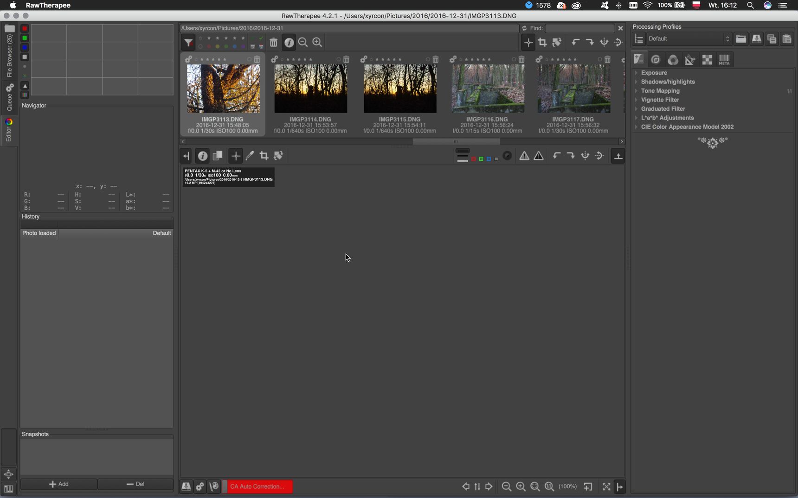Expand Tone Mapping section
Screen dimensions: 798x498
(660, 91)
